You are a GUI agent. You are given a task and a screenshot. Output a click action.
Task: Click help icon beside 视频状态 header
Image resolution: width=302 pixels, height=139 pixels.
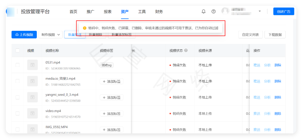click(186, 50)
